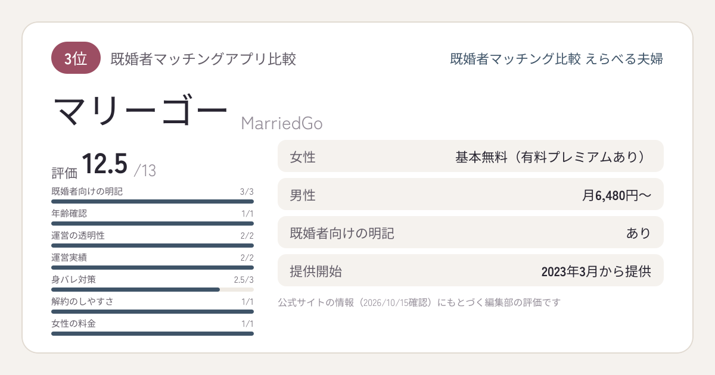Click the MarriedGo subtitle text
The width and height of the screenshot is (715, 375).
282,123
